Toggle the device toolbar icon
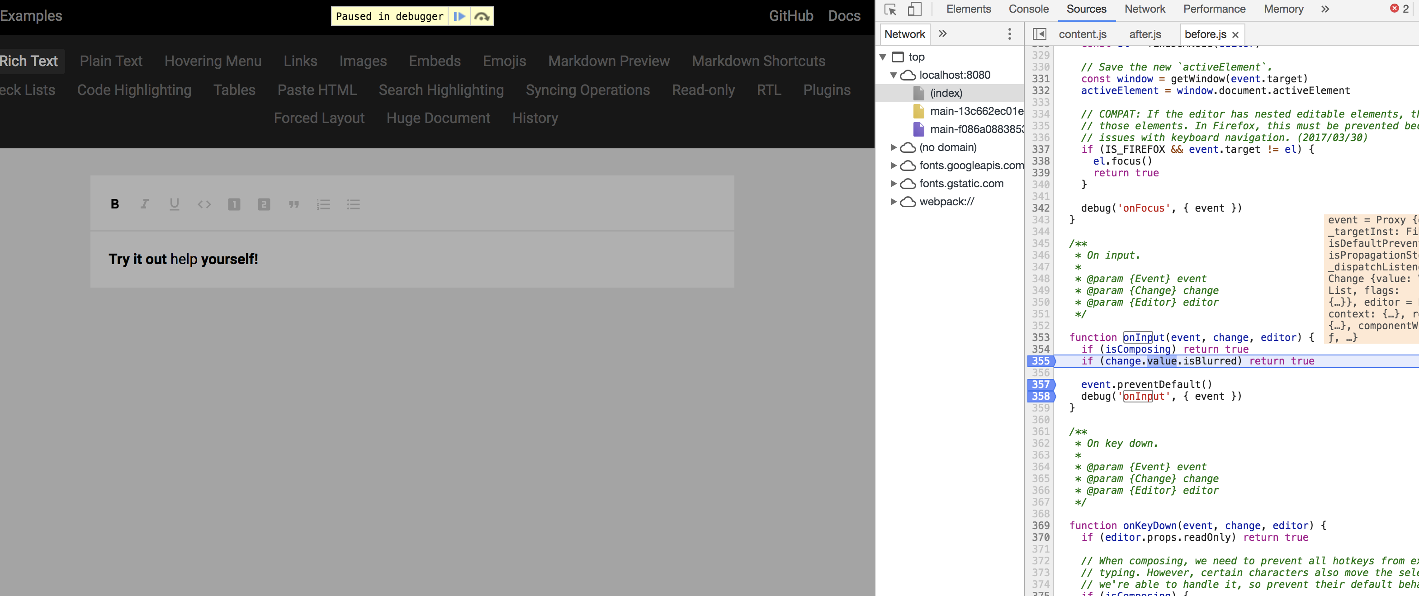This screenshot has width=1419, height=596. coord(915,9)
